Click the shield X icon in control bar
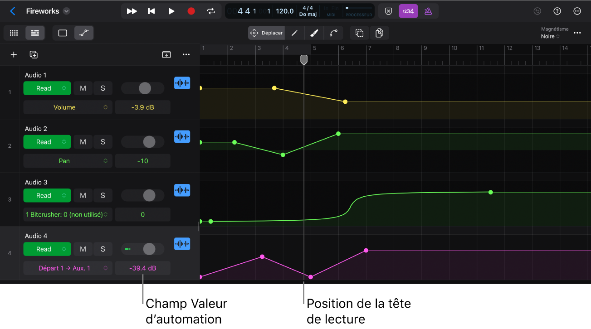 388,11
